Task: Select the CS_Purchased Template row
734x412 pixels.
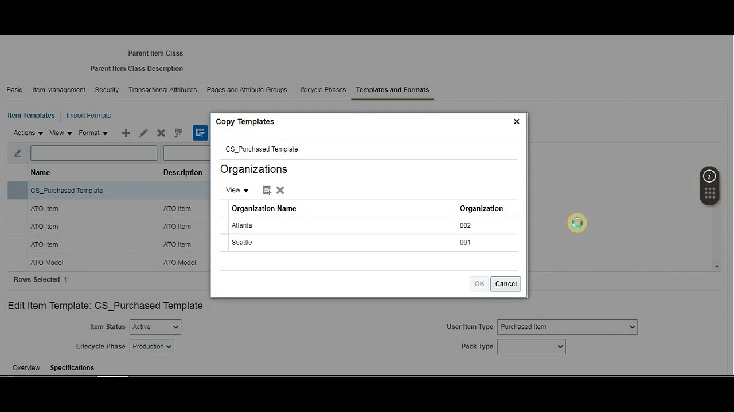Action: (109, 191)
